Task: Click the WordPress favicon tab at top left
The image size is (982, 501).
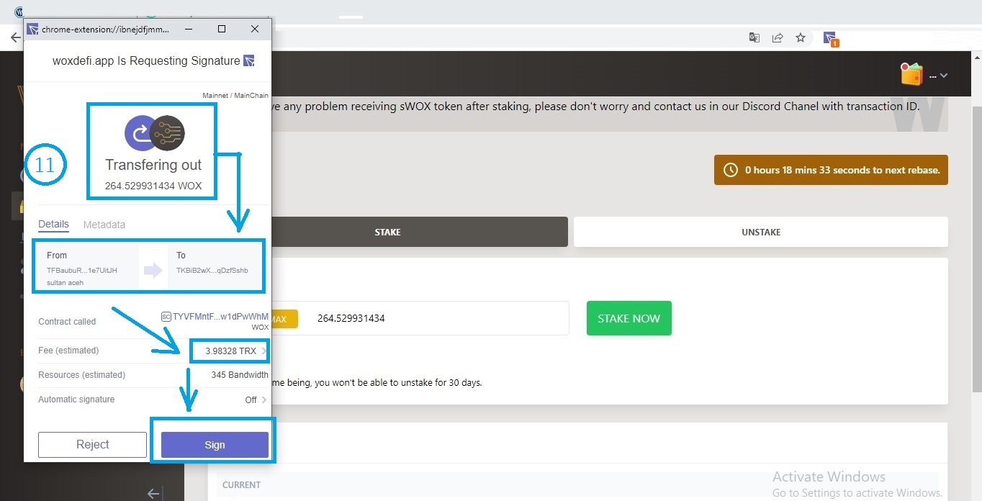Action: [19, 12]
